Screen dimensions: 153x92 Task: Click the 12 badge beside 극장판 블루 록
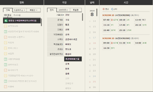click(x=6, y=76)
